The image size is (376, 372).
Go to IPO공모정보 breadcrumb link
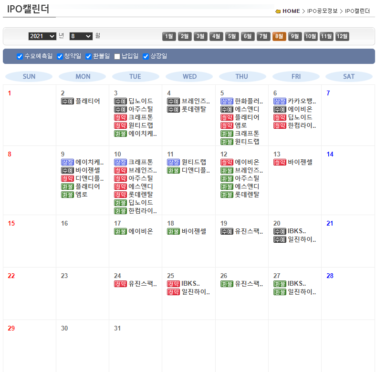[322, 11]
